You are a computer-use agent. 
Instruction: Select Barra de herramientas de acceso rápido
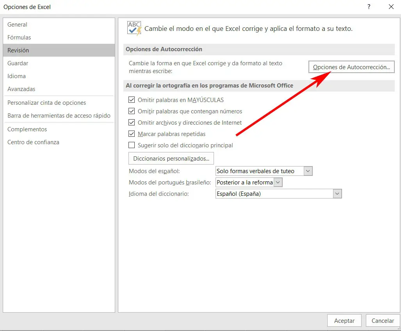(59, 116)
